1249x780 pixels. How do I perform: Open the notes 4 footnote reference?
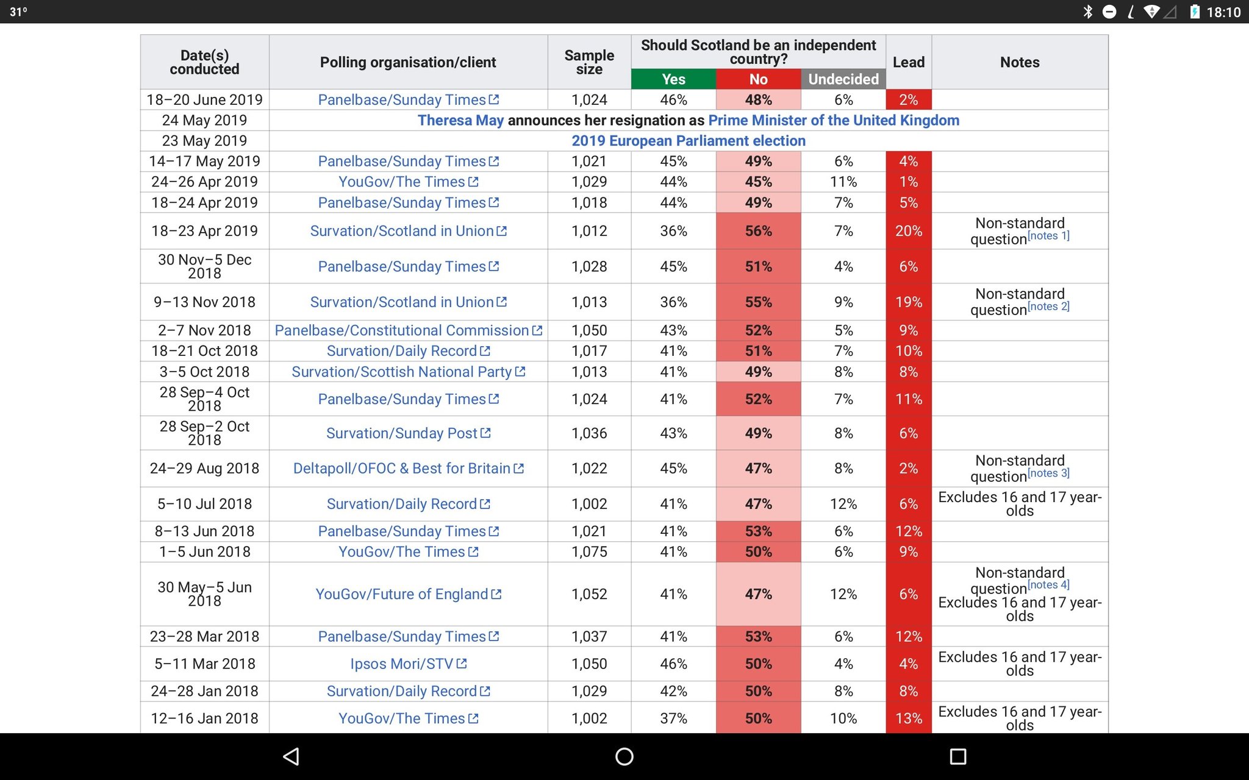[x=1048, y=585]
